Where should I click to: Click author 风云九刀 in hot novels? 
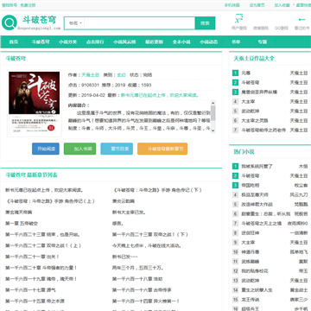[299, 195]
